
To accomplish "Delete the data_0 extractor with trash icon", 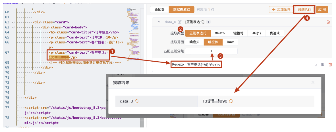I will pos(328,22).
